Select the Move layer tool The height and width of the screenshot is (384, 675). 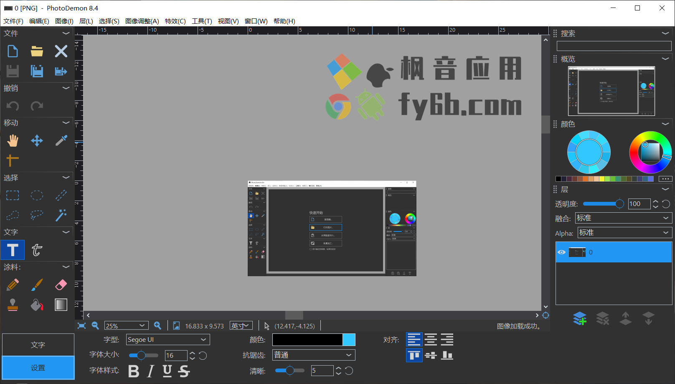coord(37,140)
